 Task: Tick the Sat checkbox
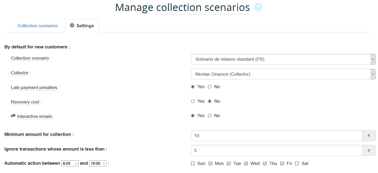297,164
